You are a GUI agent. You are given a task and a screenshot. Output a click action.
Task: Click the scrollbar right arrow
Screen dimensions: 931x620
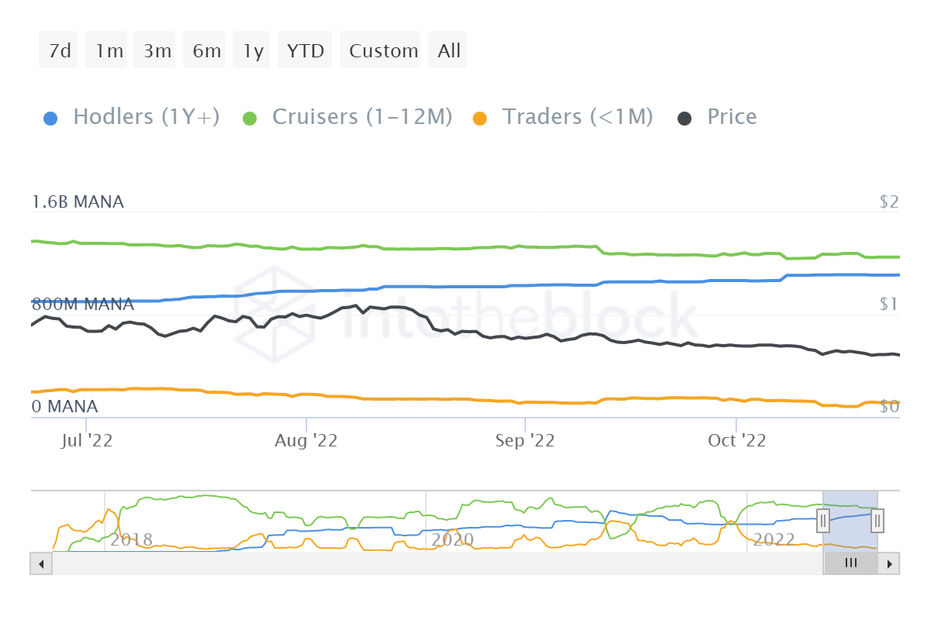pyautogui.click(x=890, y=563)
